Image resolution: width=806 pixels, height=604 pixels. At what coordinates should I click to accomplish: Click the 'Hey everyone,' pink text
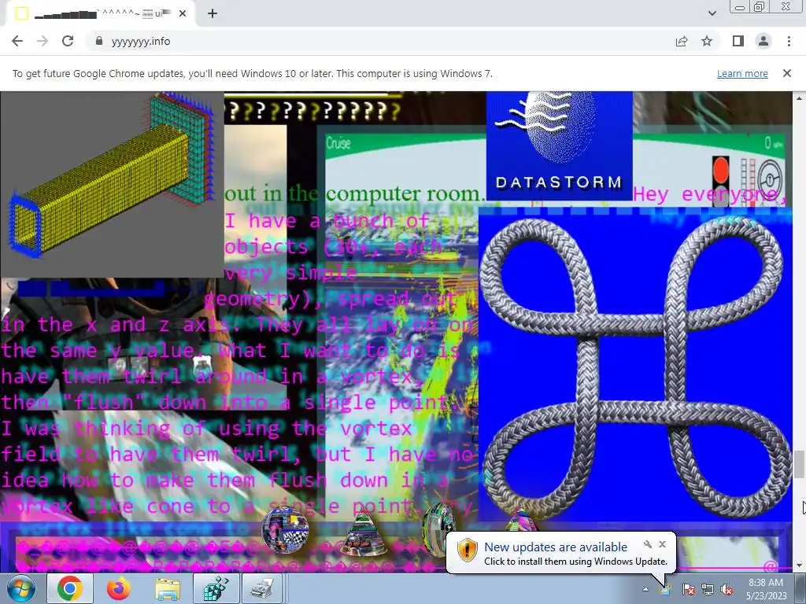tap(711, 195)
